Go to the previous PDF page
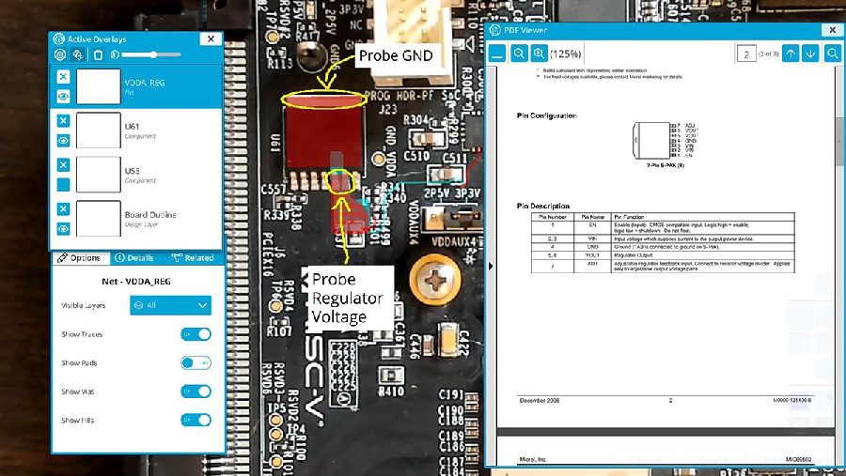 (791, 54)
